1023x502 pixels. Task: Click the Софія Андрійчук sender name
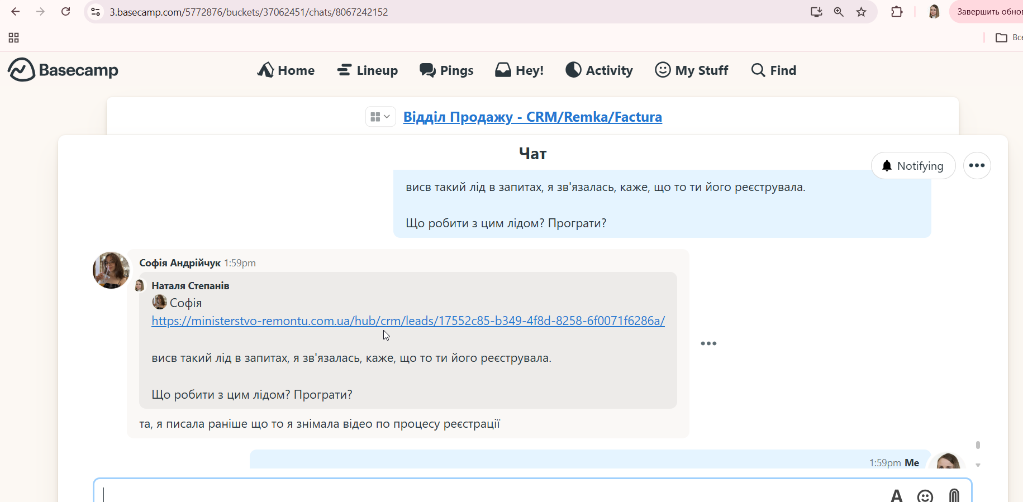click(x=180, y=263)
